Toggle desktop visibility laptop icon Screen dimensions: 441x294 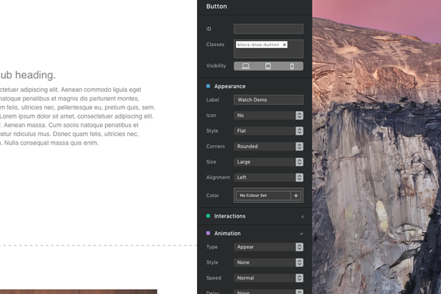click(x=245, y=66)
